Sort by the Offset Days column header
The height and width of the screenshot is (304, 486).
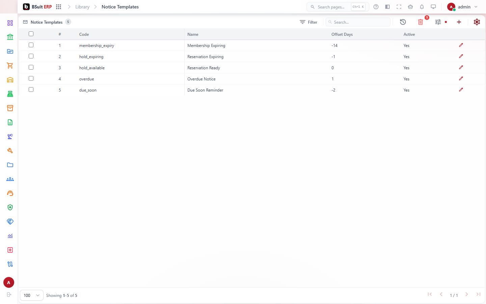[342, 34]
